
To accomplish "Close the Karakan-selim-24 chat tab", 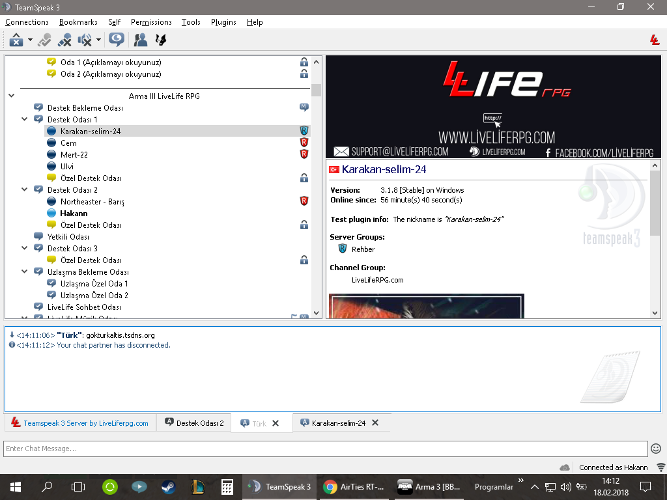I will coord(375,423).
